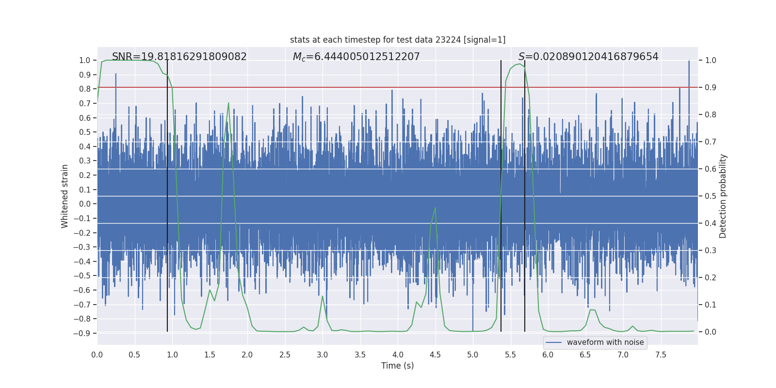Click the blue line sample in the legend
This screenshot has height=388, width=776.
click(x=554, y=342)
